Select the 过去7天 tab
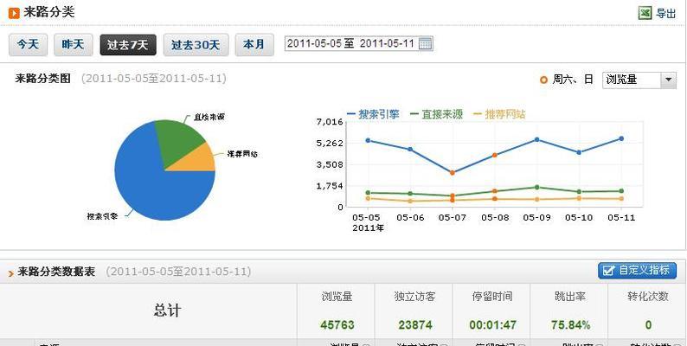 [x=128, y=45]
